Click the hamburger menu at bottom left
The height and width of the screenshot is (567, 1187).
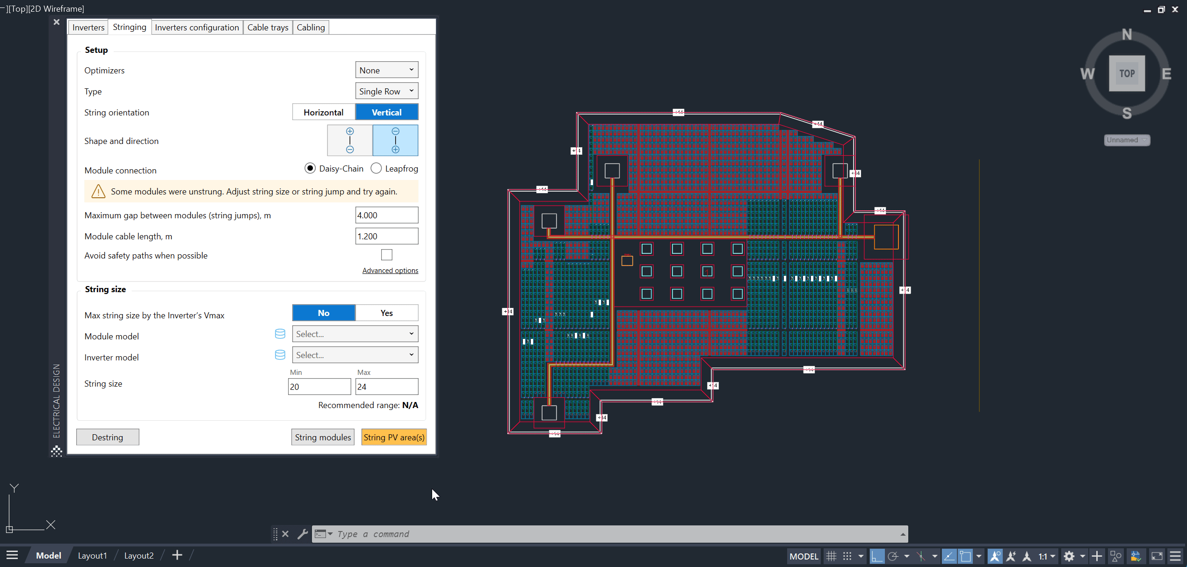12,555
